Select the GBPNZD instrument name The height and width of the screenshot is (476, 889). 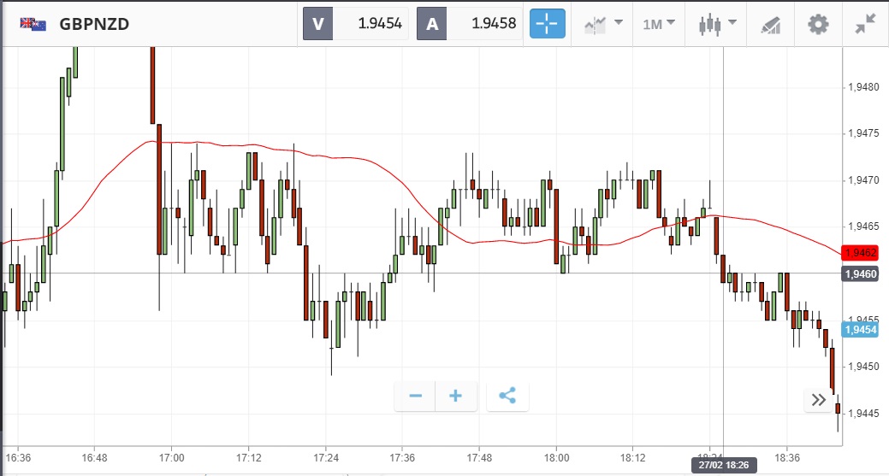[94, 24]
